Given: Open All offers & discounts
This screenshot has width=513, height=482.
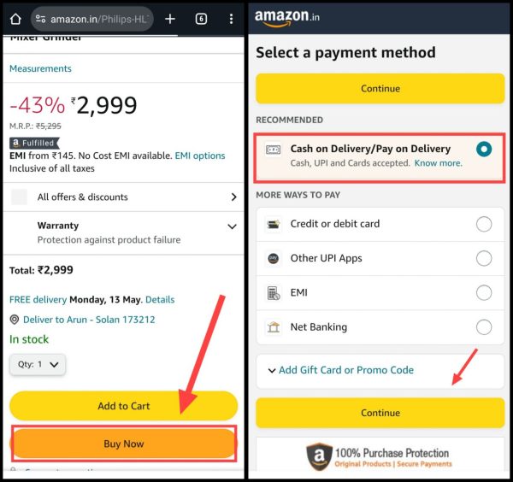Looking at the screenshot, I should click(x=124, y=197).
